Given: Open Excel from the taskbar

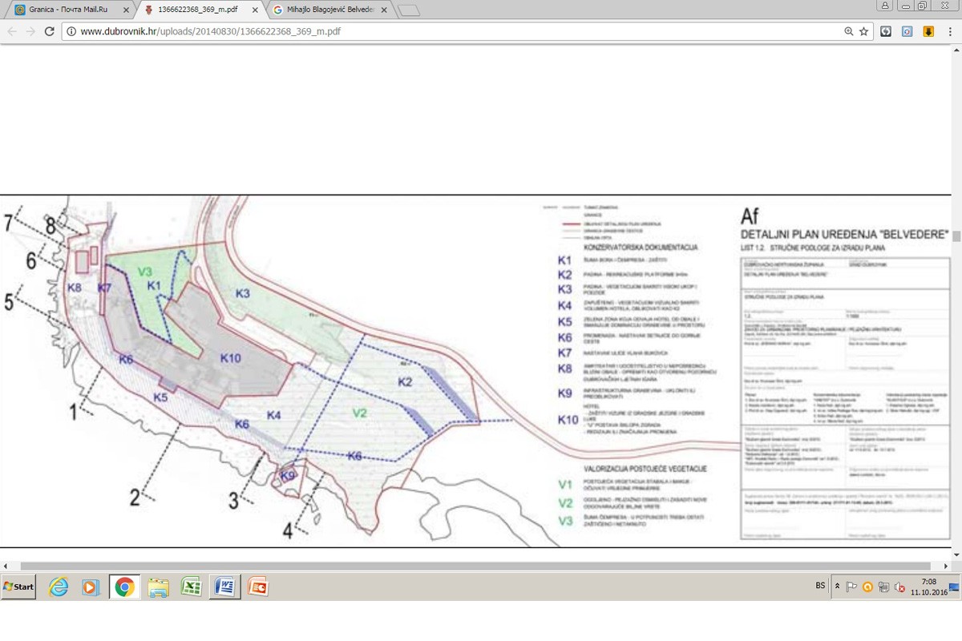Looking at the screenshot, I should tap(191, 587).
